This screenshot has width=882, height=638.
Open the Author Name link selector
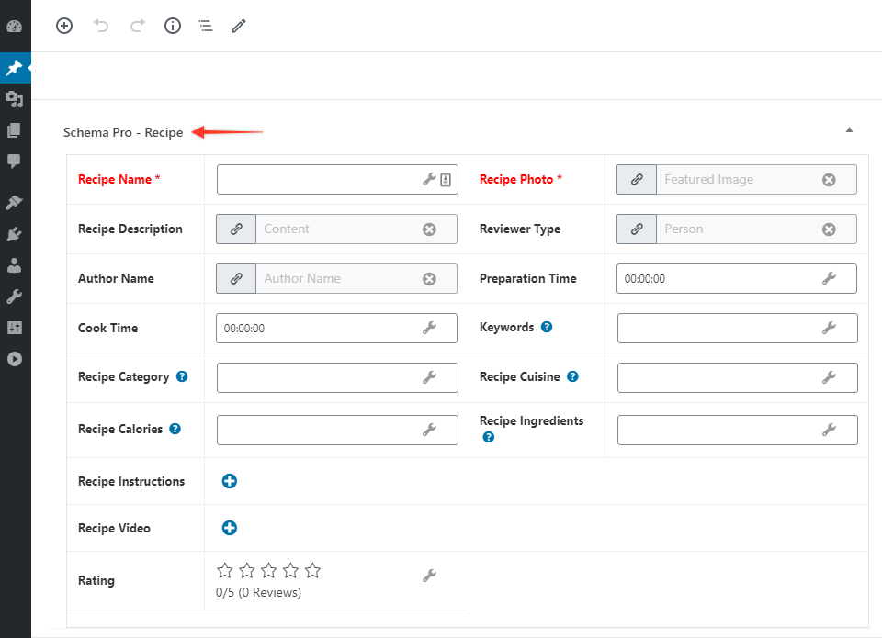(x=236, y=278)
